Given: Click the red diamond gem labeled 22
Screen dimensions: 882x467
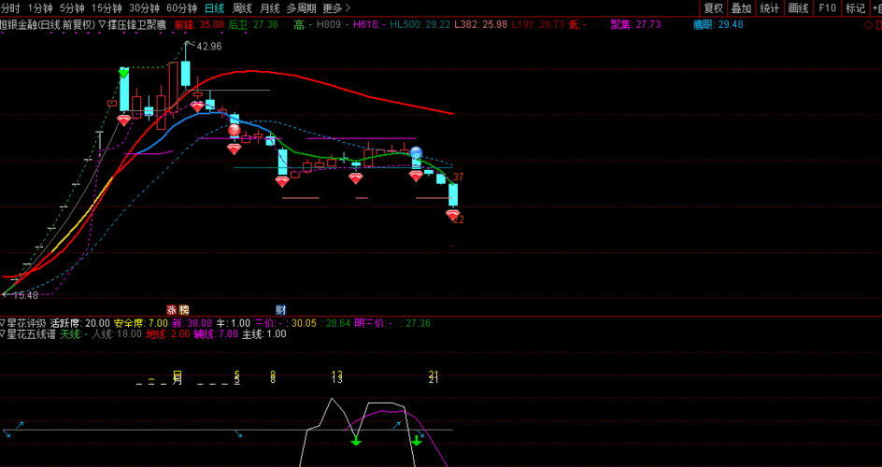Looking at the screenshot, I should click(x=453, y=215).
